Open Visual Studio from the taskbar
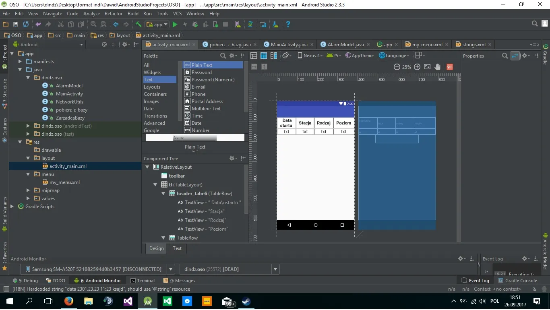 point(128,301)
